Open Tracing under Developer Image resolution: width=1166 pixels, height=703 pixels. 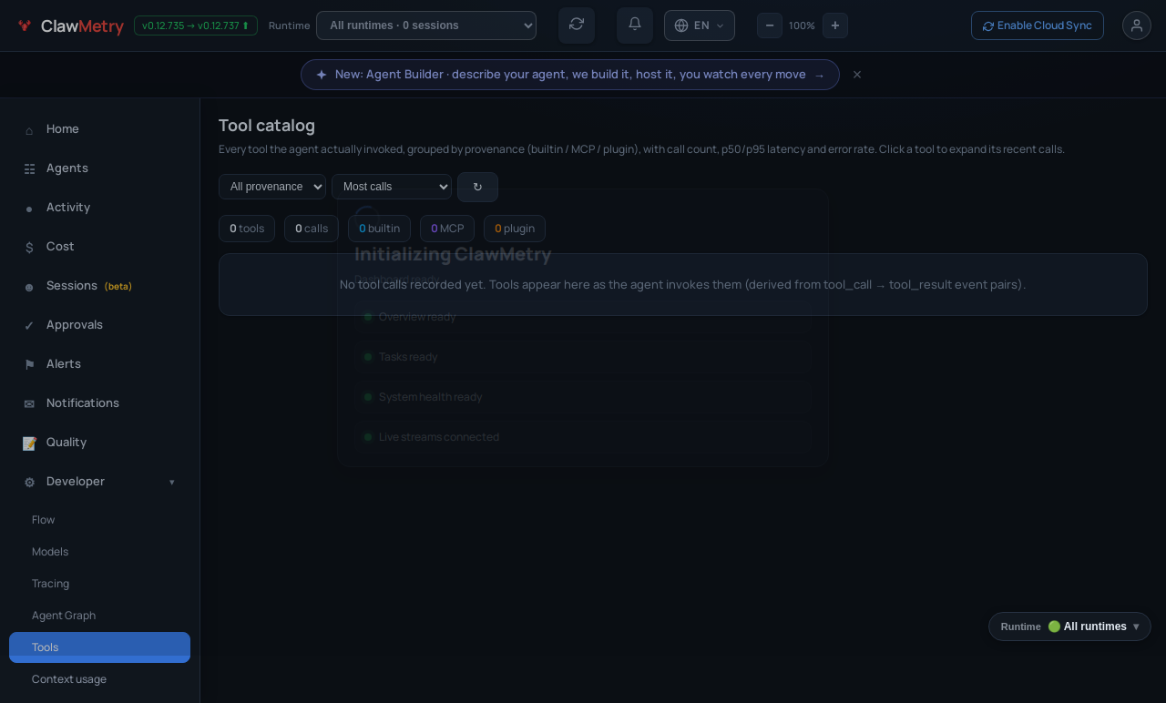(100, 584)
